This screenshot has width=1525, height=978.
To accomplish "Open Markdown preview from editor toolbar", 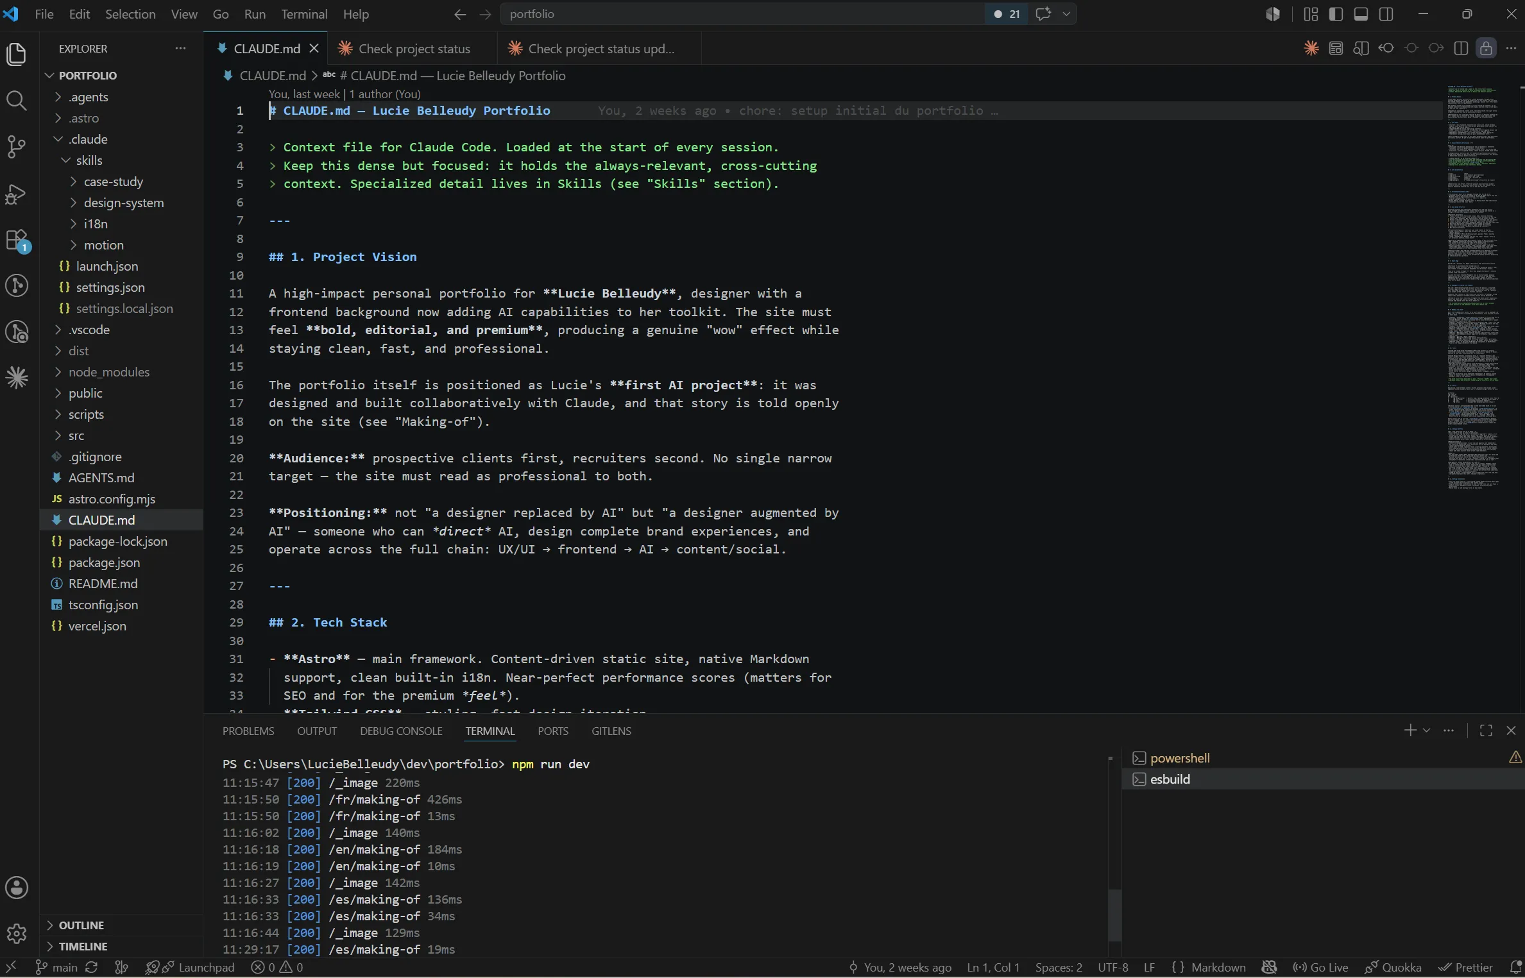I will click(x=1336, y=48).
